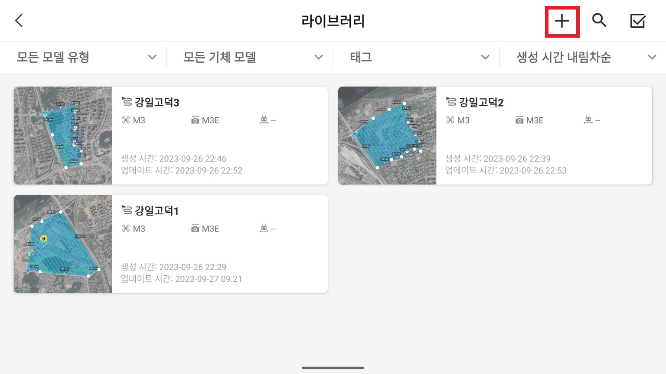Open the 강일고덕1 map thumbnail
The width and height of the screenshot is (666, 374).
point(63,244)
